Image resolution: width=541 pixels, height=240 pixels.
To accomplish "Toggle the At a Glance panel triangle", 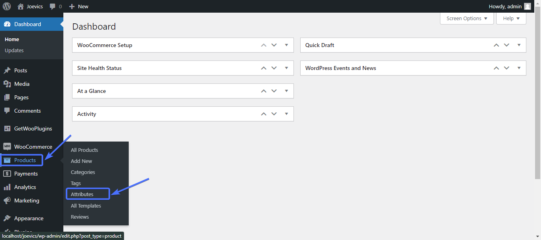I will [x=286, y=91].
